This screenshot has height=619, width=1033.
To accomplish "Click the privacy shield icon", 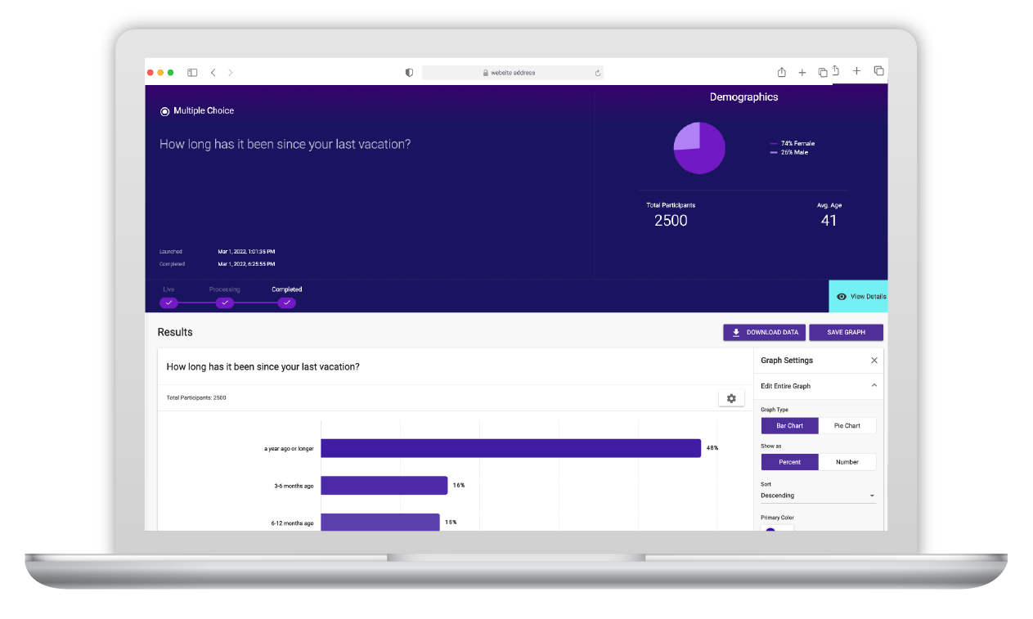I will (x=409, y=73).
